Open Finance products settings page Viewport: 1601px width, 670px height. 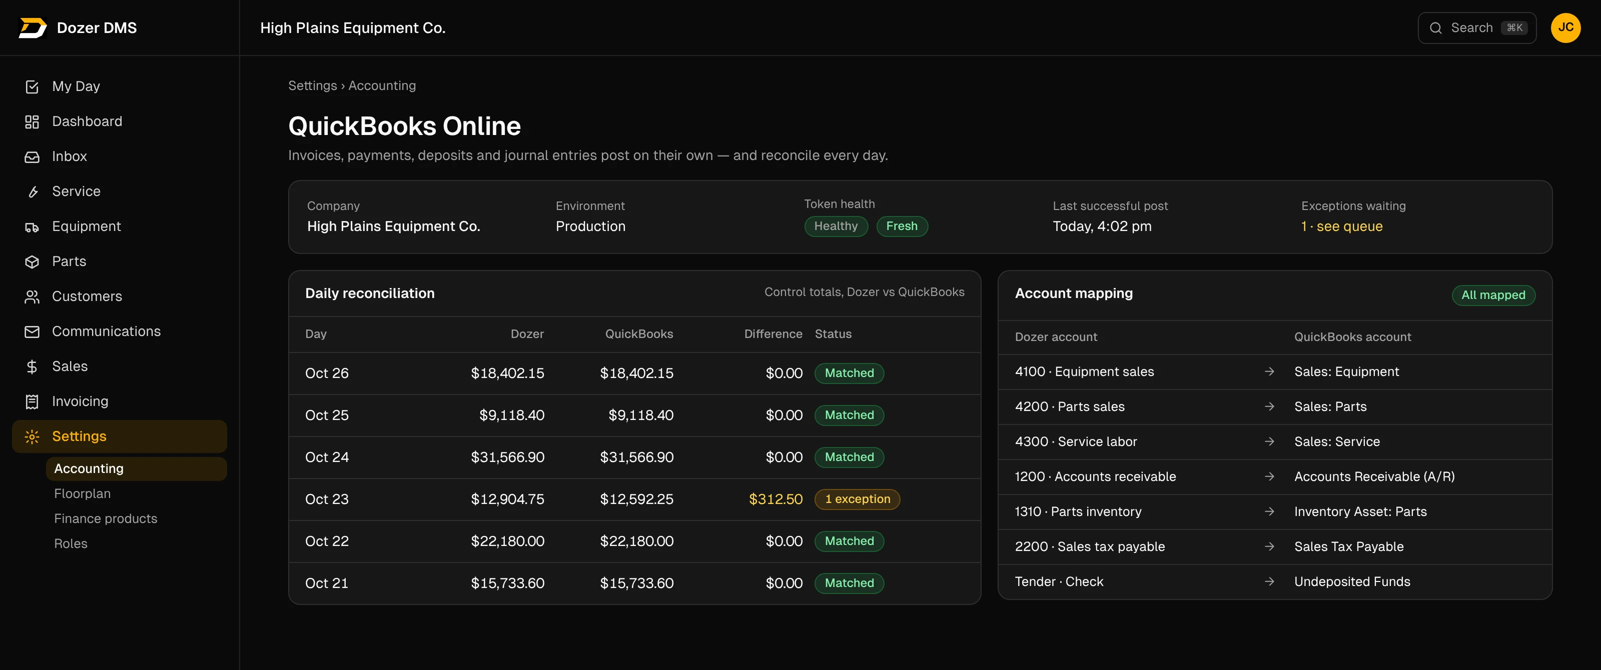coord(106,518)
